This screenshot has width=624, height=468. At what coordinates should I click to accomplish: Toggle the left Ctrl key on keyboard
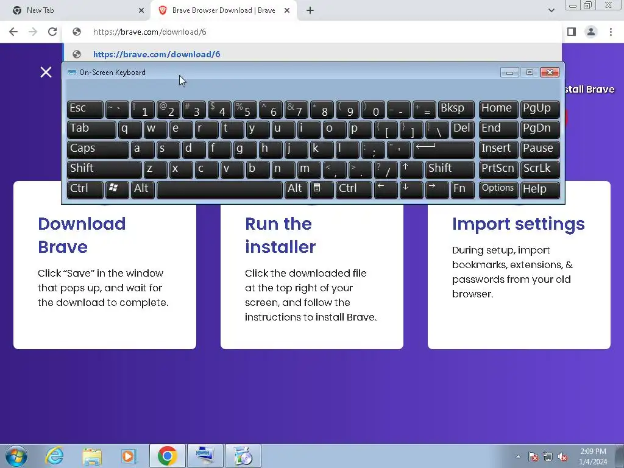[x=85, y=189]
